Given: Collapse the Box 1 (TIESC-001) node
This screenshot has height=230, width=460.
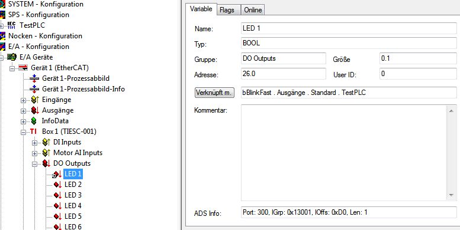Looking at the screenshot, I should coord(23,132).
